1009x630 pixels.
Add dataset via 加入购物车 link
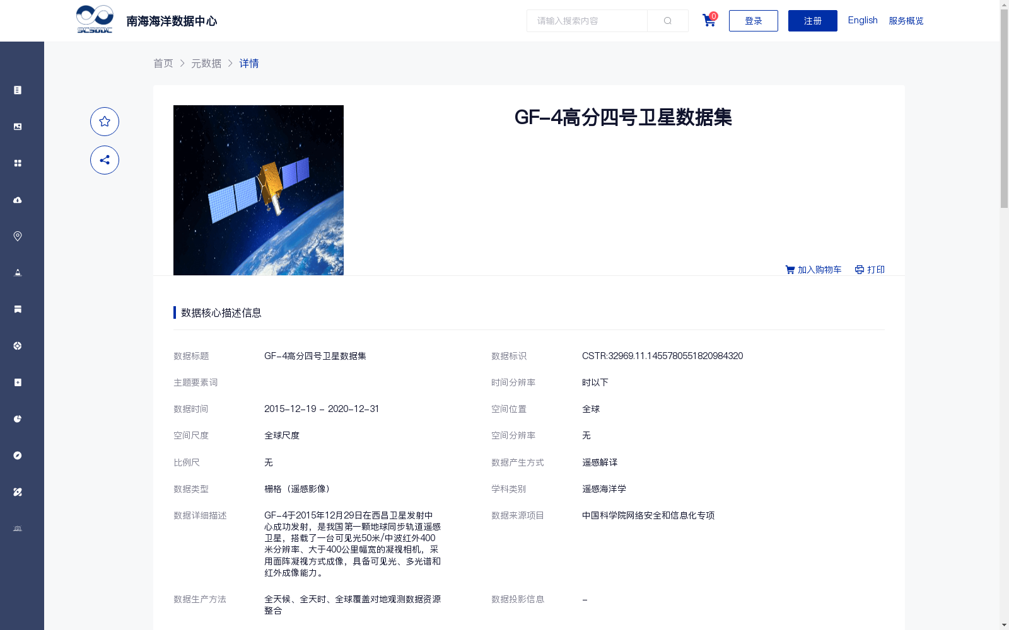tap(813, 269)
